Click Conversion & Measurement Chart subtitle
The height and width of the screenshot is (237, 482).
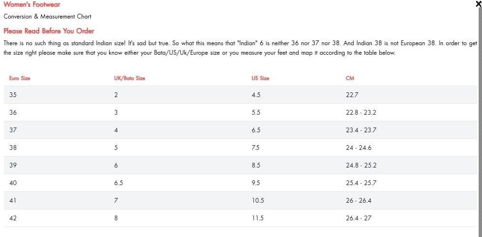pyautogui.click(x=47, y=17)
